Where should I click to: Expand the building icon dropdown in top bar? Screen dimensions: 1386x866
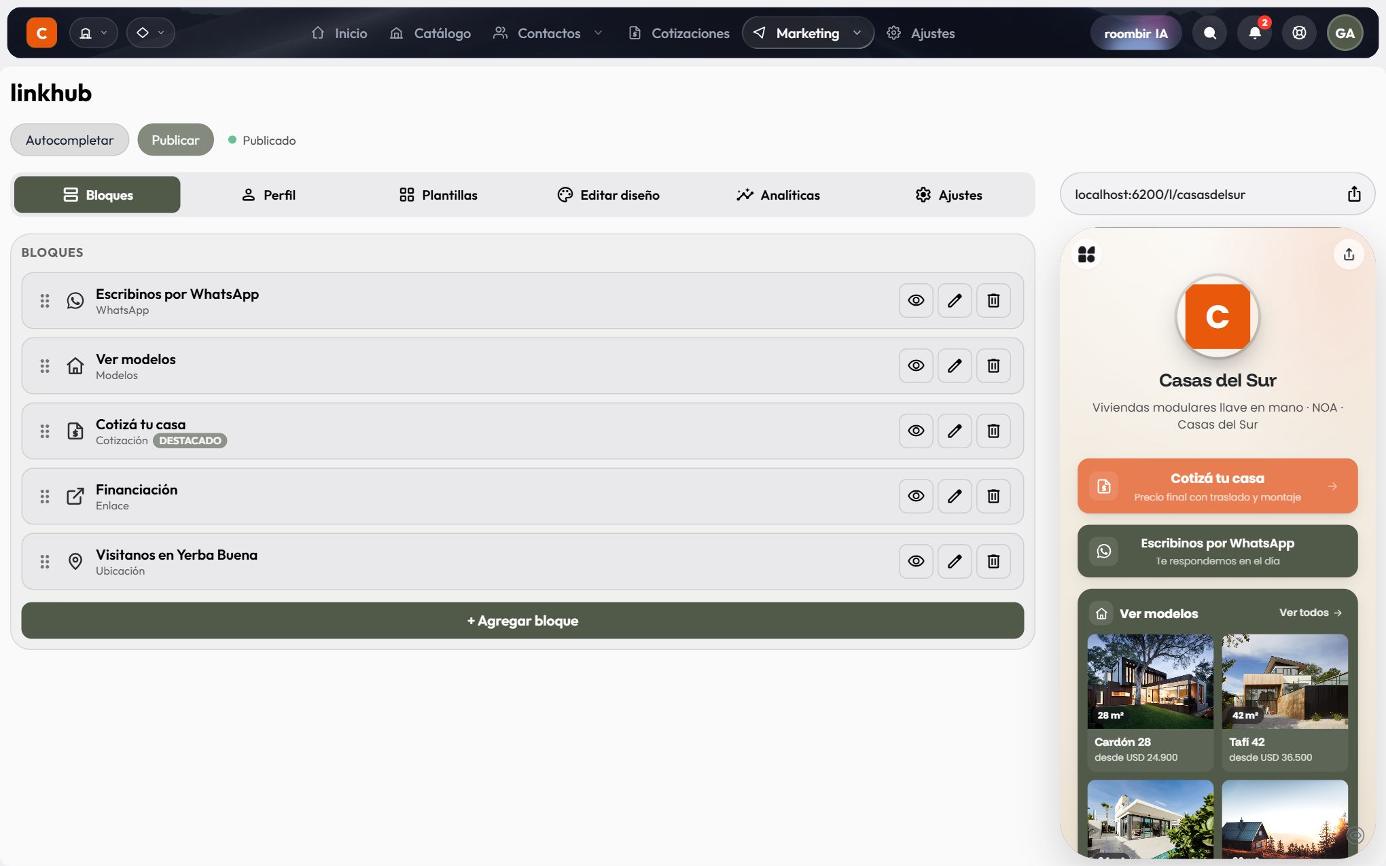pos(93,33)
